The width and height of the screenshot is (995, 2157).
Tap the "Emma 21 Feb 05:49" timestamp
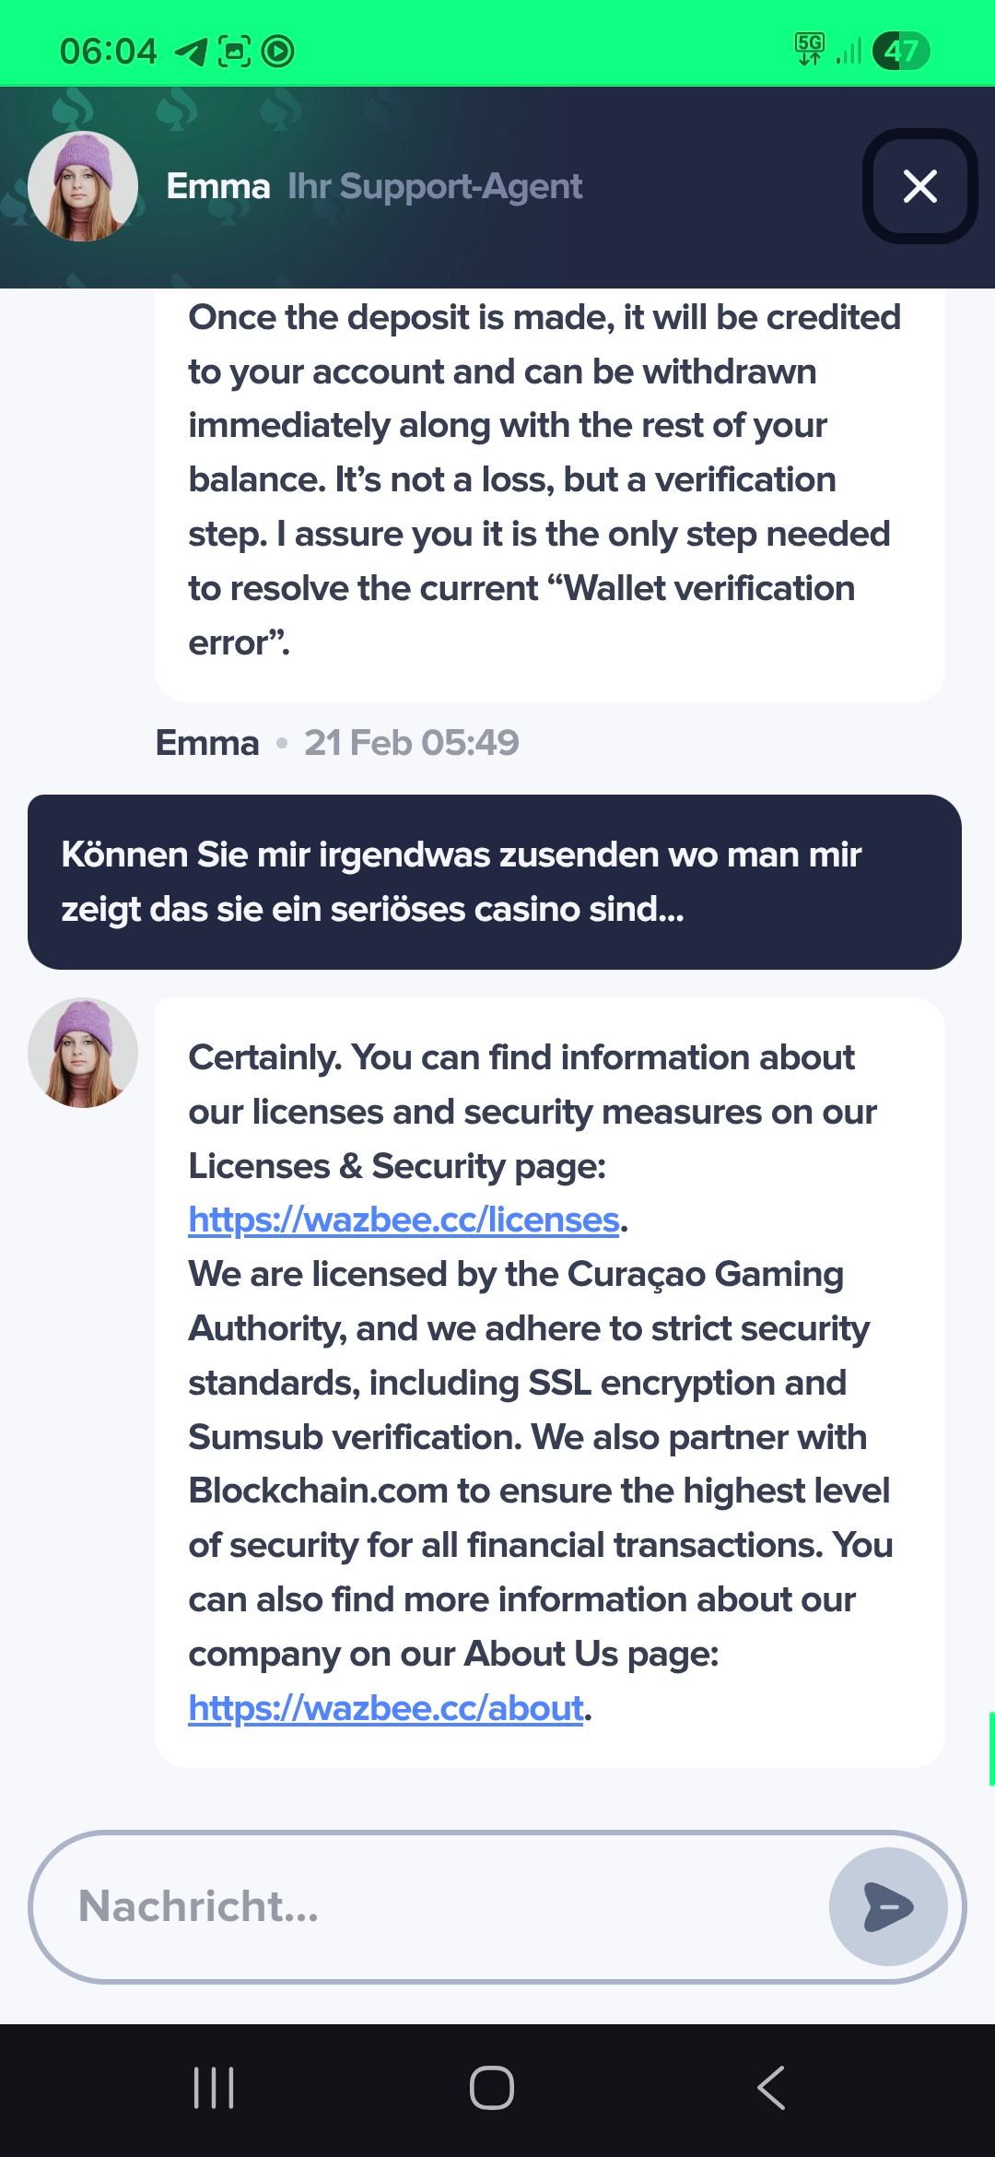337,743
